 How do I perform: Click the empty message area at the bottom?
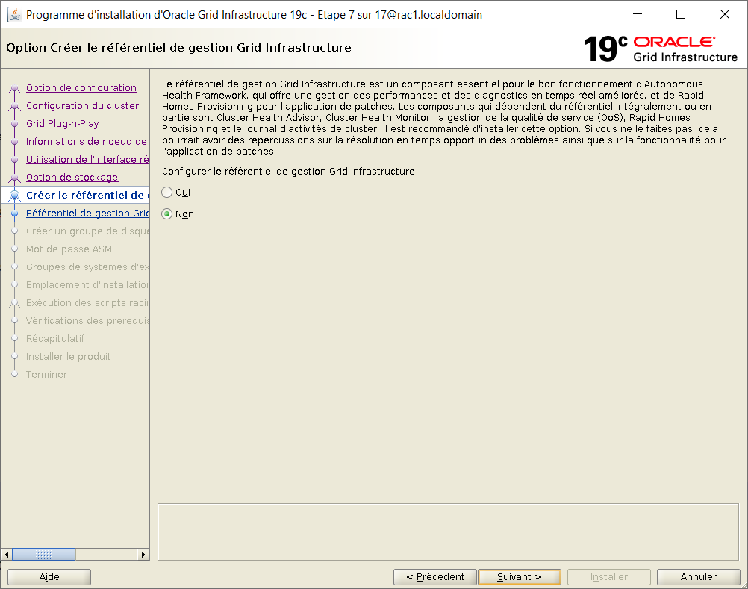[448, 532]
